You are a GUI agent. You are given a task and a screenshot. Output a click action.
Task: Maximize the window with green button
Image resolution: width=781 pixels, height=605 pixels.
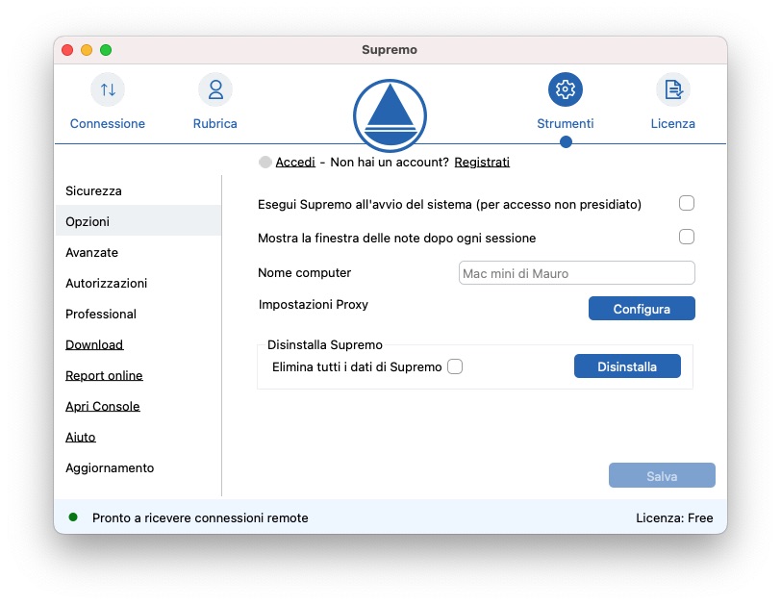(106, 50)
